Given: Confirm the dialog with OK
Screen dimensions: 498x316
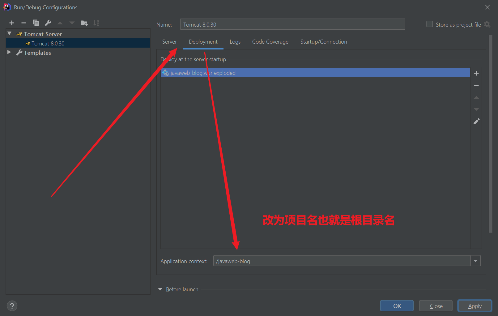Looking at the screenshot, I should pos(397,306).
